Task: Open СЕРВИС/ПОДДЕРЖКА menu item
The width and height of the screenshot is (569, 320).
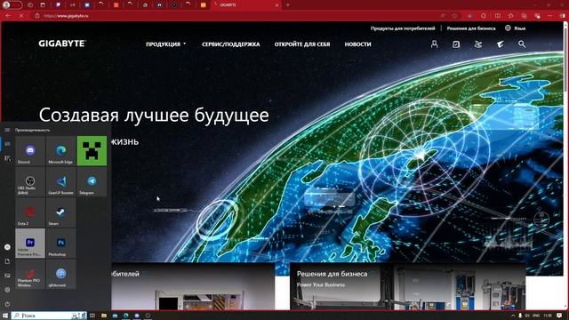Action: point(231,44)
